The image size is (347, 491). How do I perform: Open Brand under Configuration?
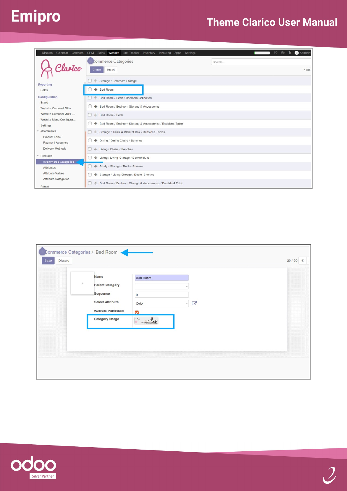pyautogui.click(x=44, y=103)
